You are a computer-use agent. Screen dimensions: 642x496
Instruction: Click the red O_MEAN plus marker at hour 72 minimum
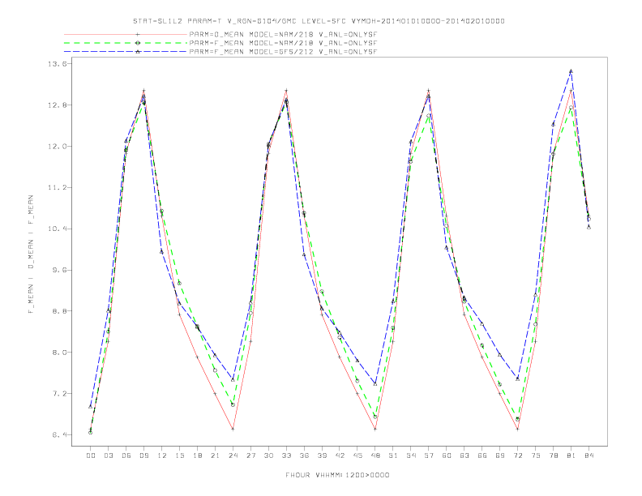coord(517,430)
